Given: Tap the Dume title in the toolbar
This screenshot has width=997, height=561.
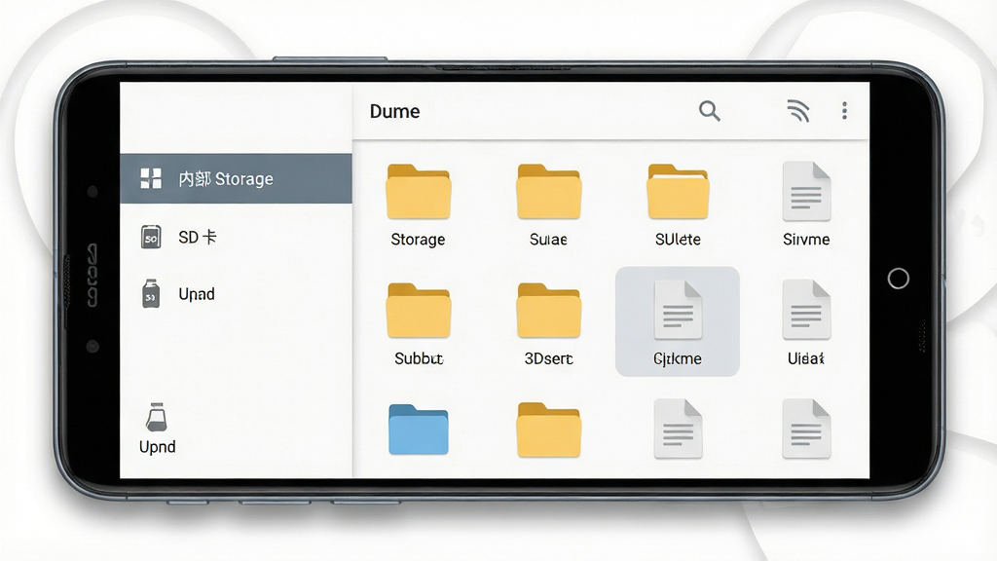Looking at the screenshot, I should (395, 111).
